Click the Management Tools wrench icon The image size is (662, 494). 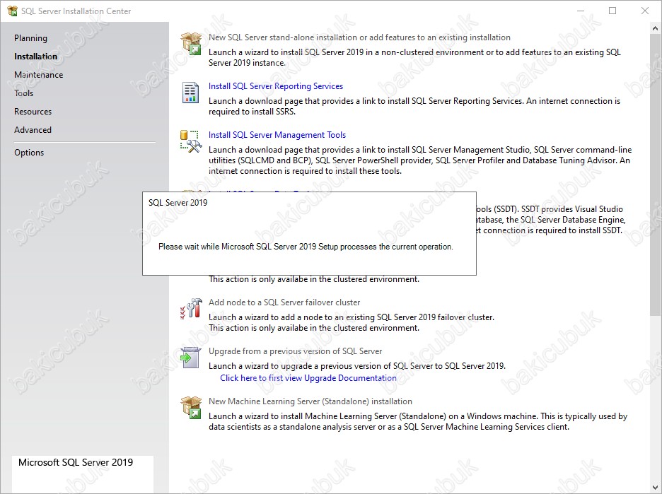191,142
